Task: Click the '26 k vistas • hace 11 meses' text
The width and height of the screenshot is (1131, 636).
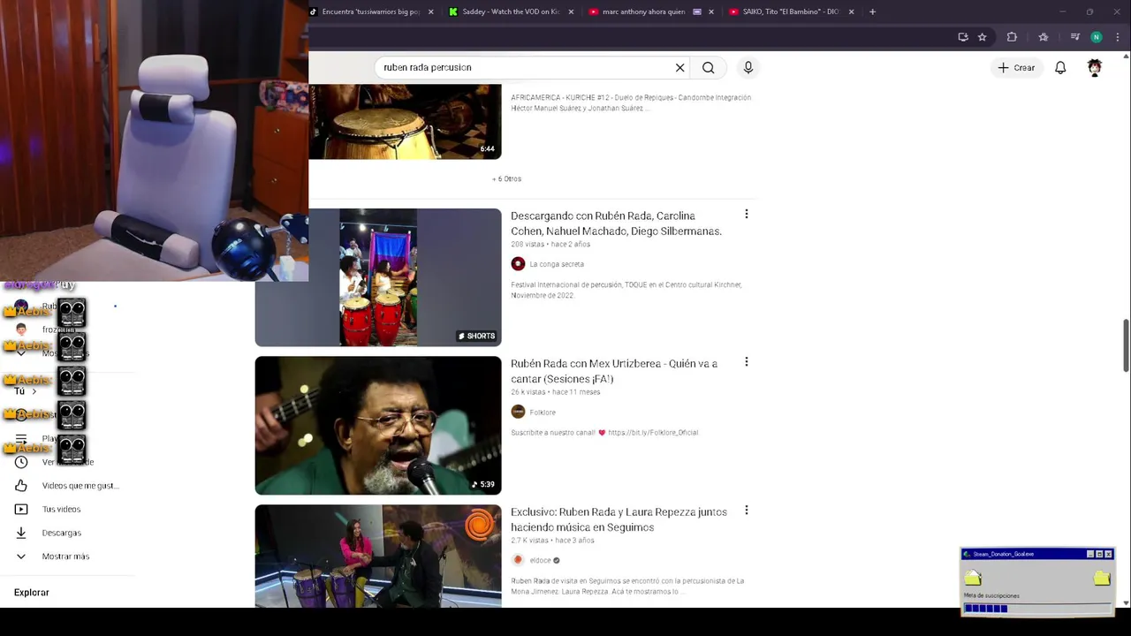Action: click(x=556, y=392)
